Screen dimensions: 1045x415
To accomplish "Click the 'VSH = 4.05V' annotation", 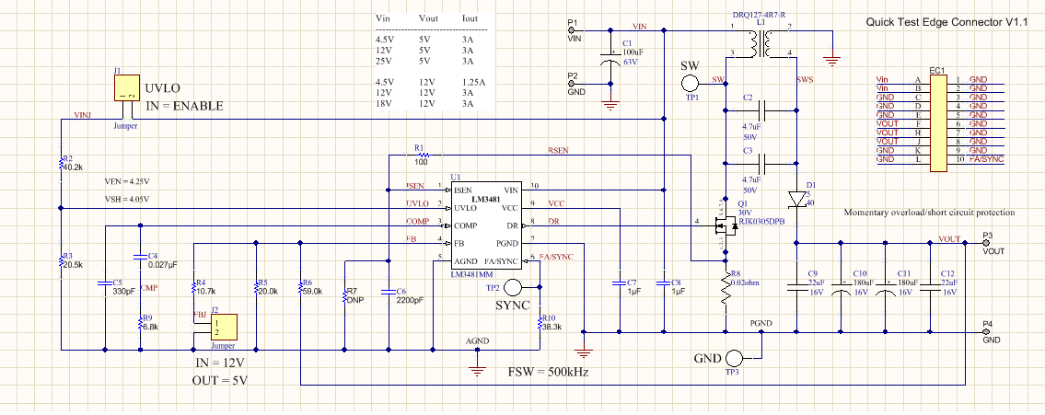I will point(127,199).
